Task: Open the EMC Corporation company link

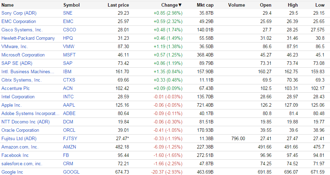Action: tap(18, 21)
